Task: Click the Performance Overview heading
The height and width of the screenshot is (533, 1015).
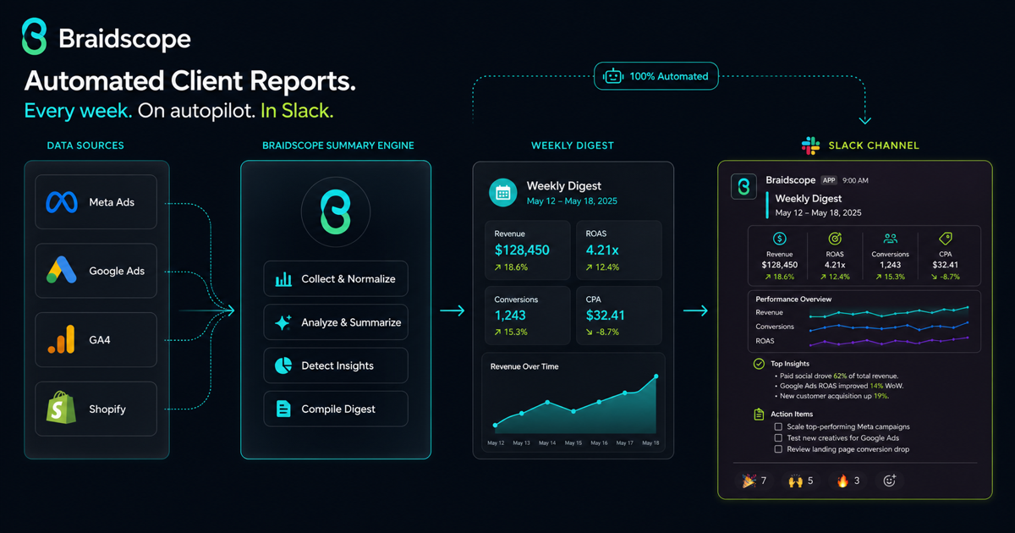Action: pyautogui.click(x=793, y=299)
